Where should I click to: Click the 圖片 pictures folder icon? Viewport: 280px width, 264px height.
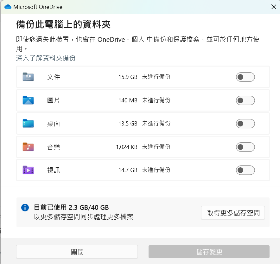pos(28,100)
